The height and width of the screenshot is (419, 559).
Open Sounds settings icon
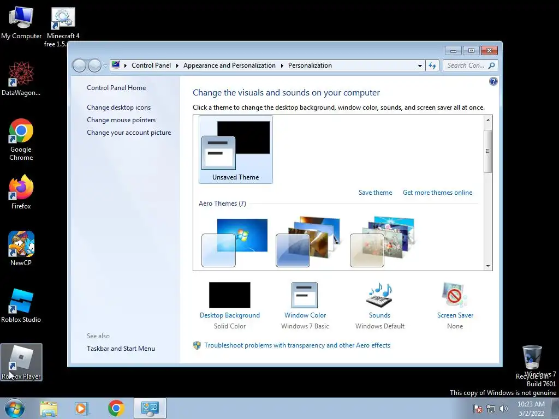[x=379, y=295]
